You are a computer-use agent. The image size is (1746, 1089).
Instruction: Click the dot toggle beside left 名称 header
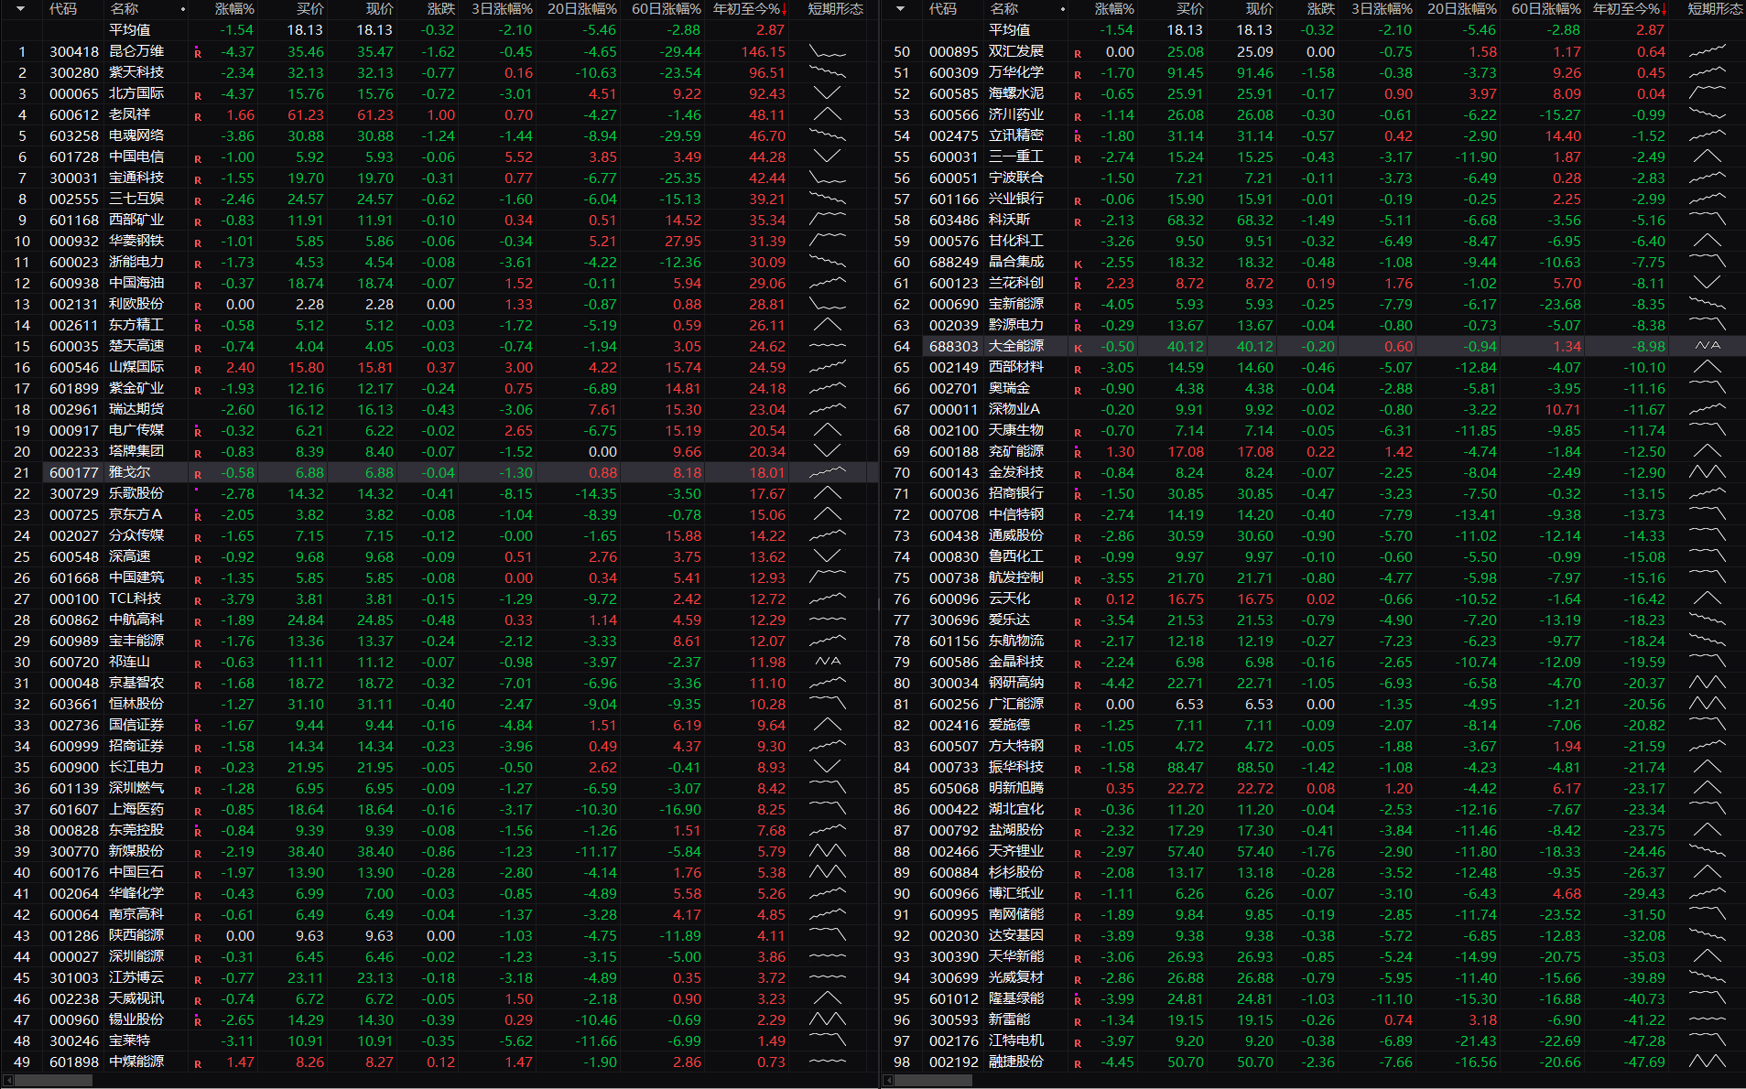click(183, 9)
